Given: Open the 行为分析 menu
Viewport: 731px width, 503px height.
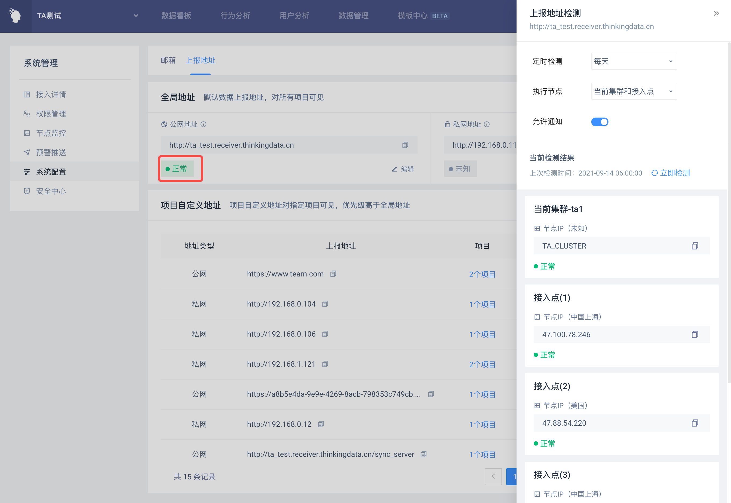Looking at the screenshot, I should pyautogui.click(x=235, y=16).
